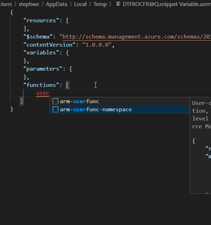Click the highlighted closing bracket of functions
Screen dimensions: 211x225
coord(22,101)
